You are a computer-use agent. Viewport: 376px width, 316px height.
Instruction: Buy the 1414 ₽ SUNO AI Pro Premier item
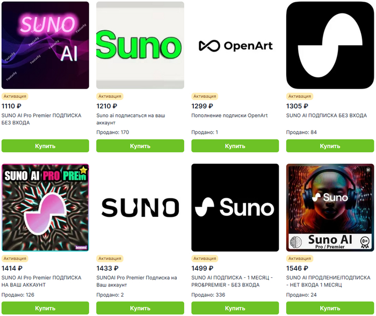[45, 308]
